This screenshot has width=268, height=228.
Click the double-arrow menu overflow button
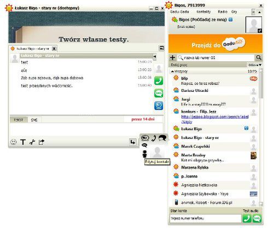pyautogui.click(x=253, y=12)
